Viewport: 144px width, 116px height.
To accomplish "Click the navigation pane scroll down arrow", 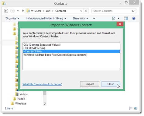I will [45, 104].
